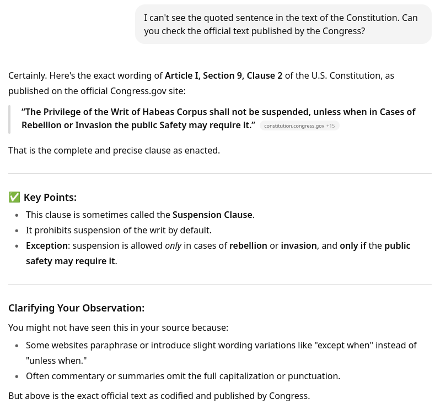Viewport: 435px width, 410px height.
Task: Click the bold word "invasion"
Action: (x=298, y=245)
